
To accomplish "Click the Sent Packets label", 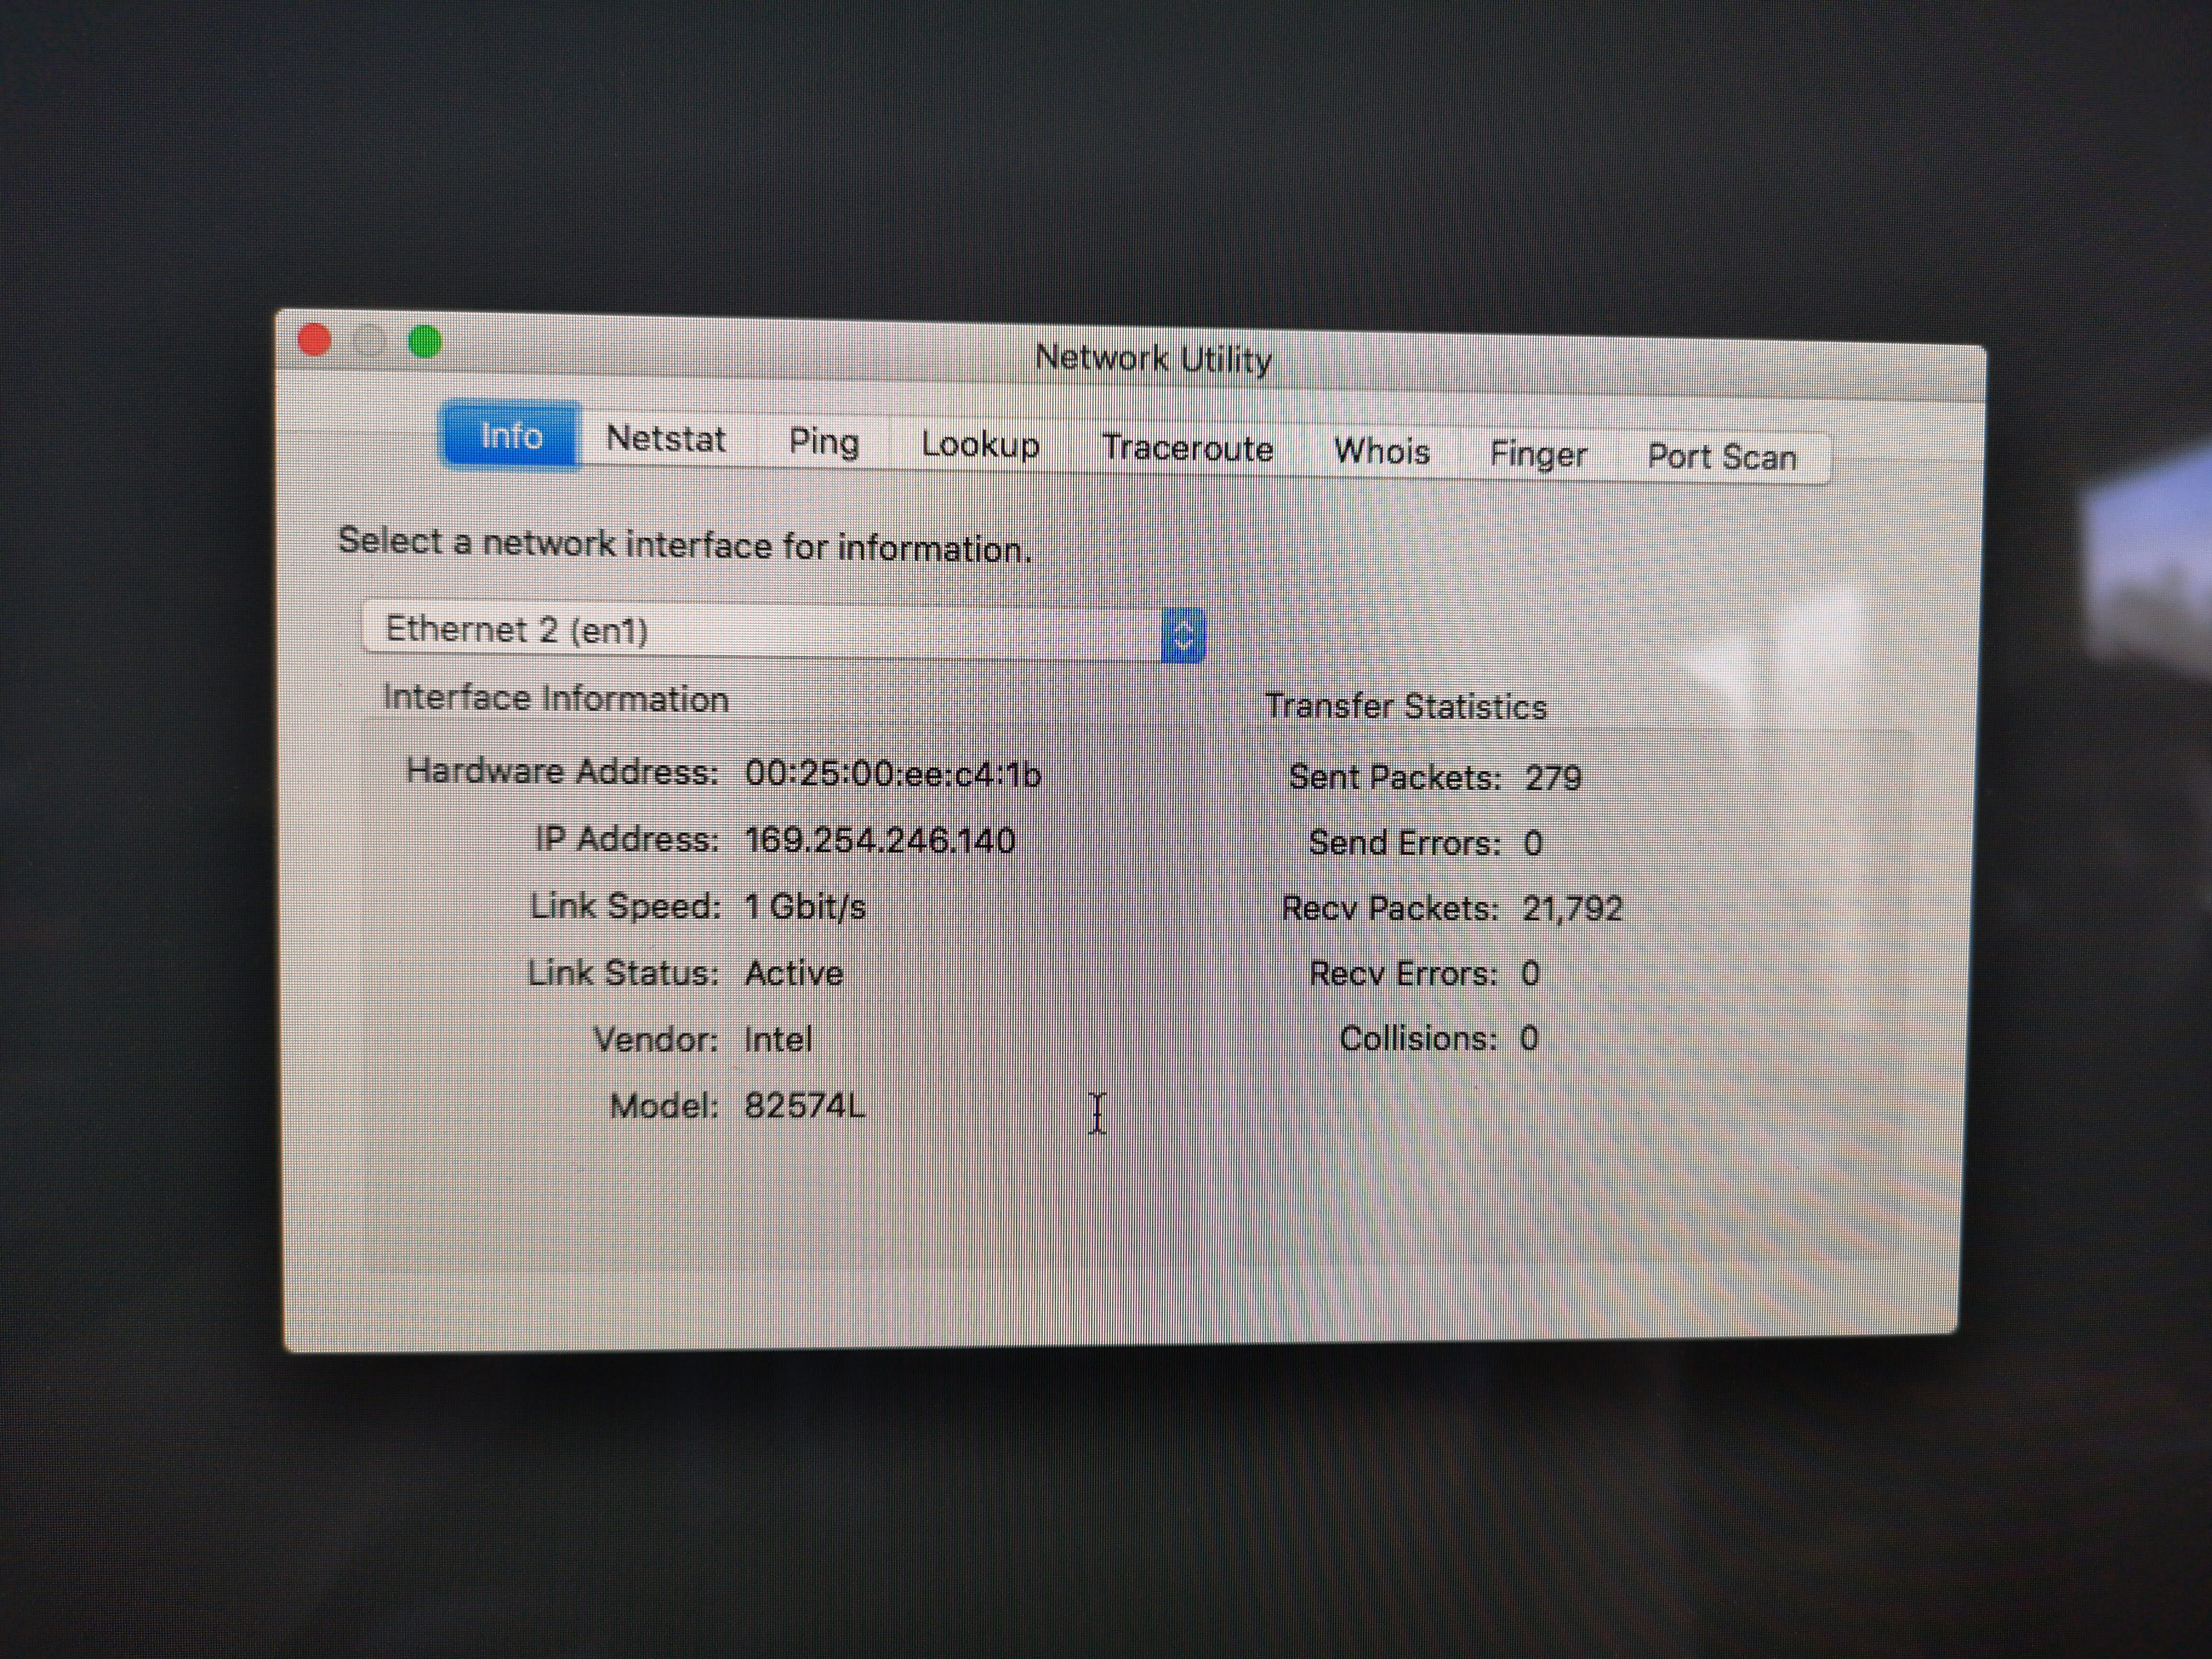I will coord(1395,777).
